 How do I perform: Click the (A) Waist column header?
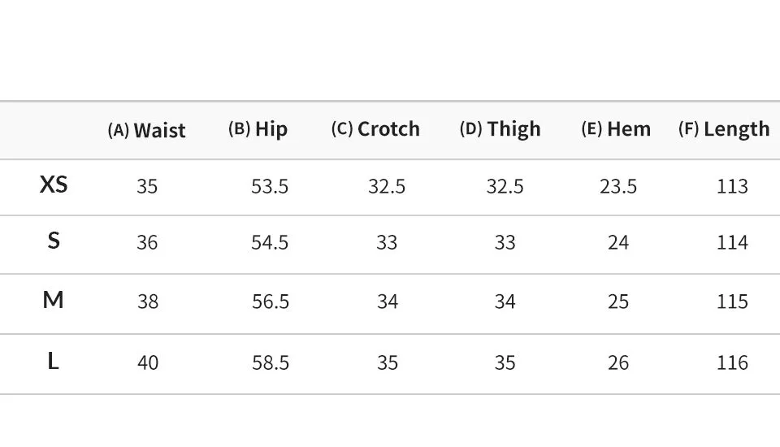(x=147, y=130)
